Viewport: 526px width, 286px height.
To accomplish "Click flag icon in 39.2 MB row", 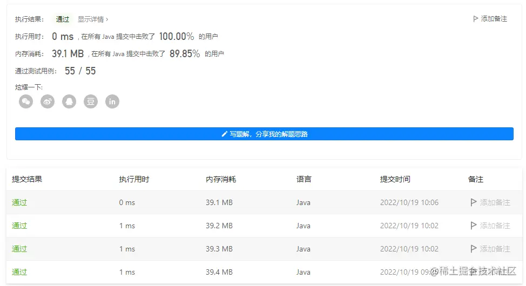I will [473, 226].
